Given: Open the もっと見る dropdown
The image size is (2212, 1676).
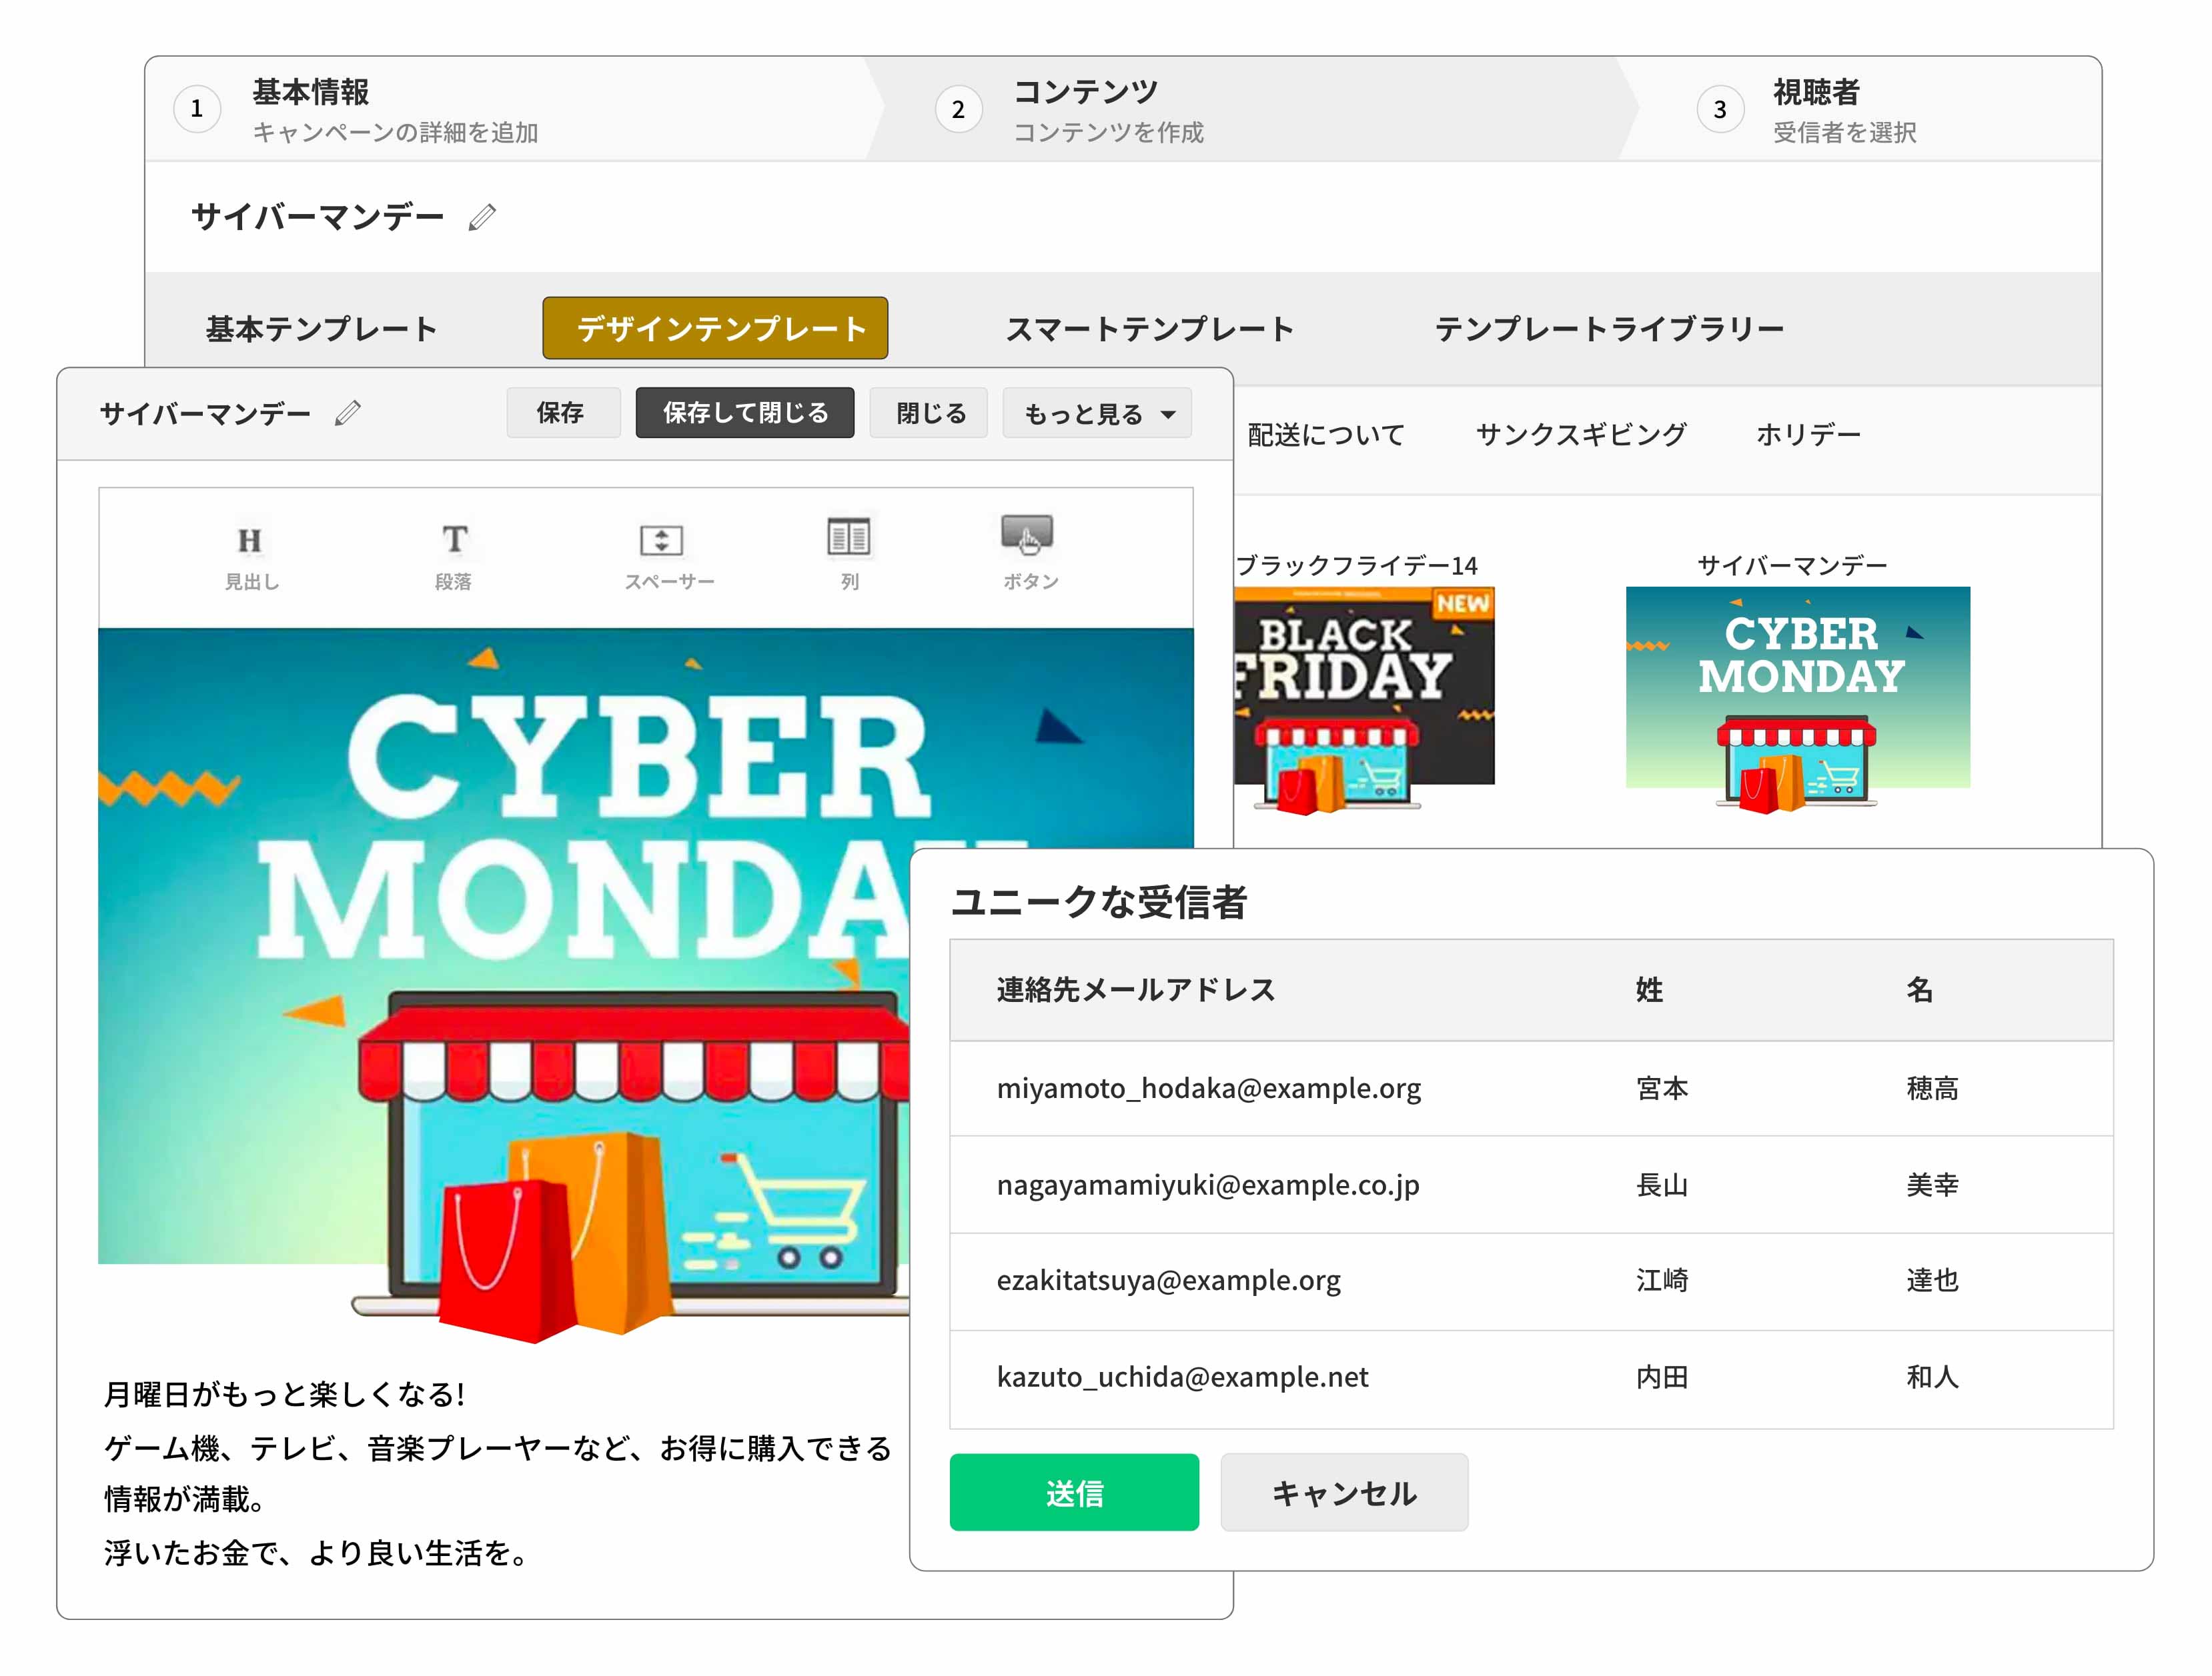Looking at the screenshot, I should (x=1097, y=414).
